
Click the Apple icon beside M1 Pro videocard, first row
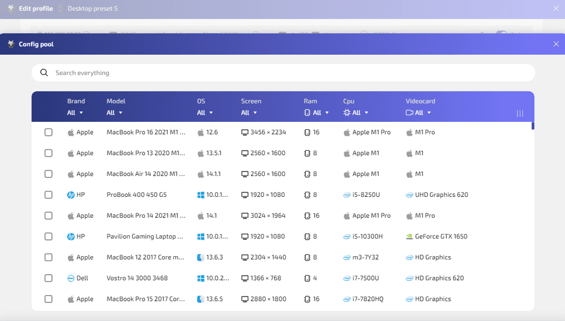pos(409,133)
